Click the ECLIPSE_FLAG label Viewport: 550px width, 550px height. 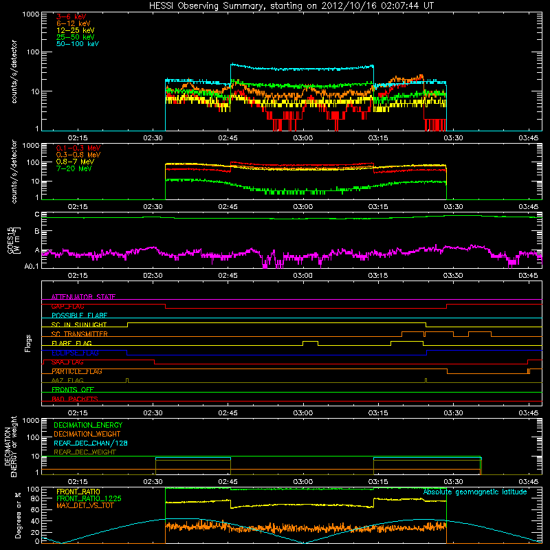[x=75, y=353]
